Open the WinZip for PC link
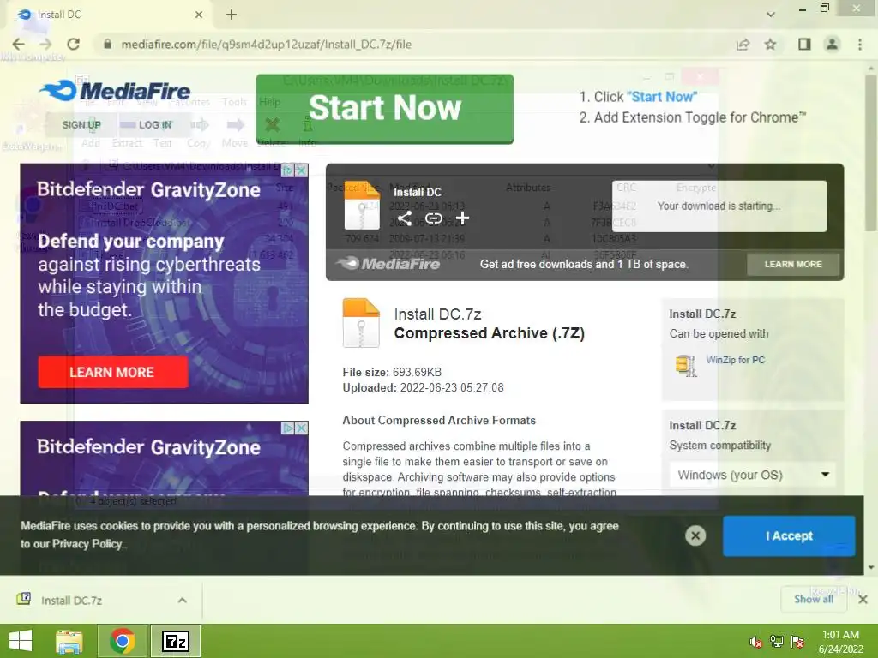The width and height of the screenshot is (878, 658). click(735, 360)
